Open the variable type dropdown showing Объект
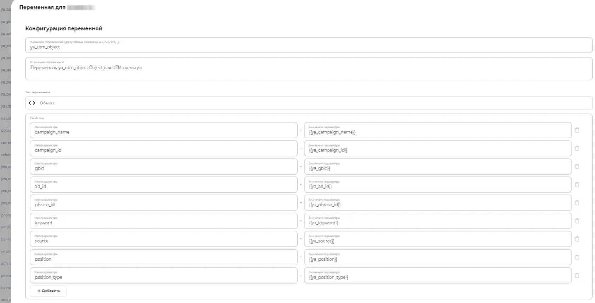Image resolution: width=595 pixels, height=303 pixels. [308, 103]
